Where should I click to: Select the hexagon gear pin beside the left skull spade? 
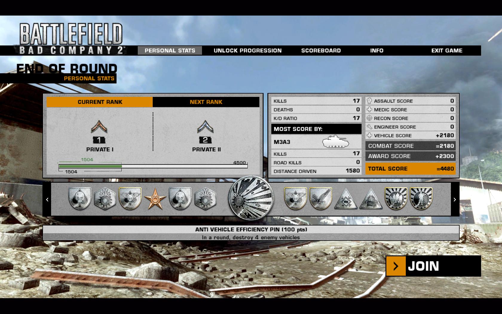[105, 199]
